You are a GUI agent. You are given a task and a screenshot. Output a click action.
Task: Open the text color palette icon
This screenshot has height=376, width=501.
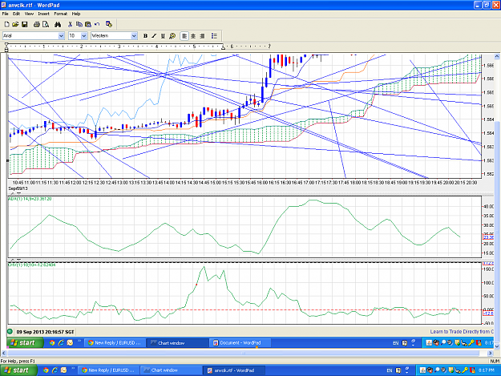pyautogui.click(x=172, y=36)
